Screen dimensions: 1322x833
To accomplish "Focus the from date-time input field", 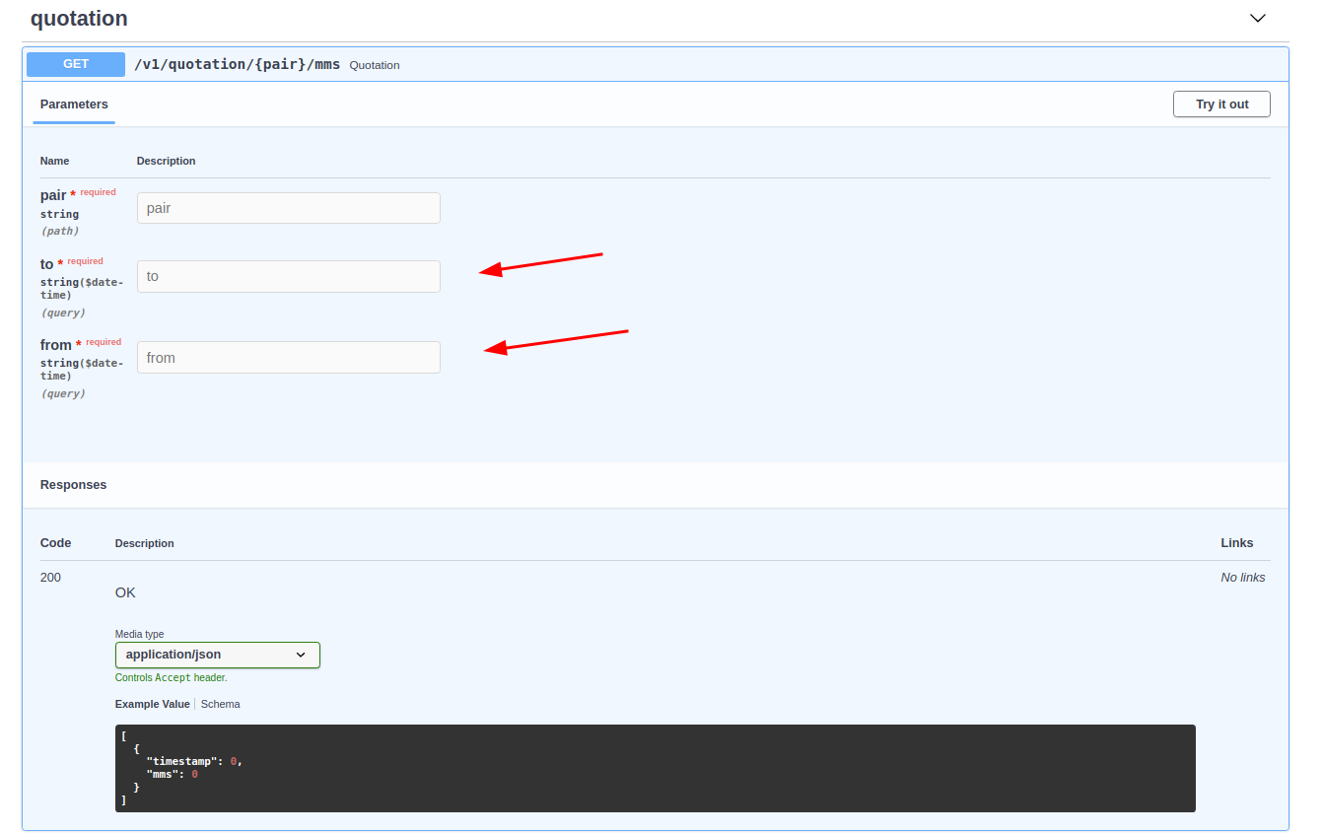I will click(x=289, y=357).
